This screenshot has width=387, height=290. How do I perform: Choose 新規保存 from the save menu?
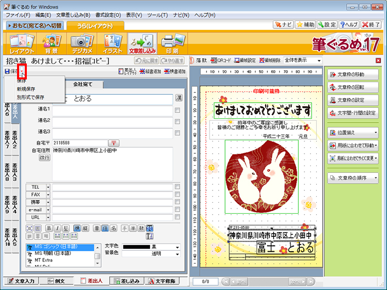pyautogui.click(x=26, y=89)
